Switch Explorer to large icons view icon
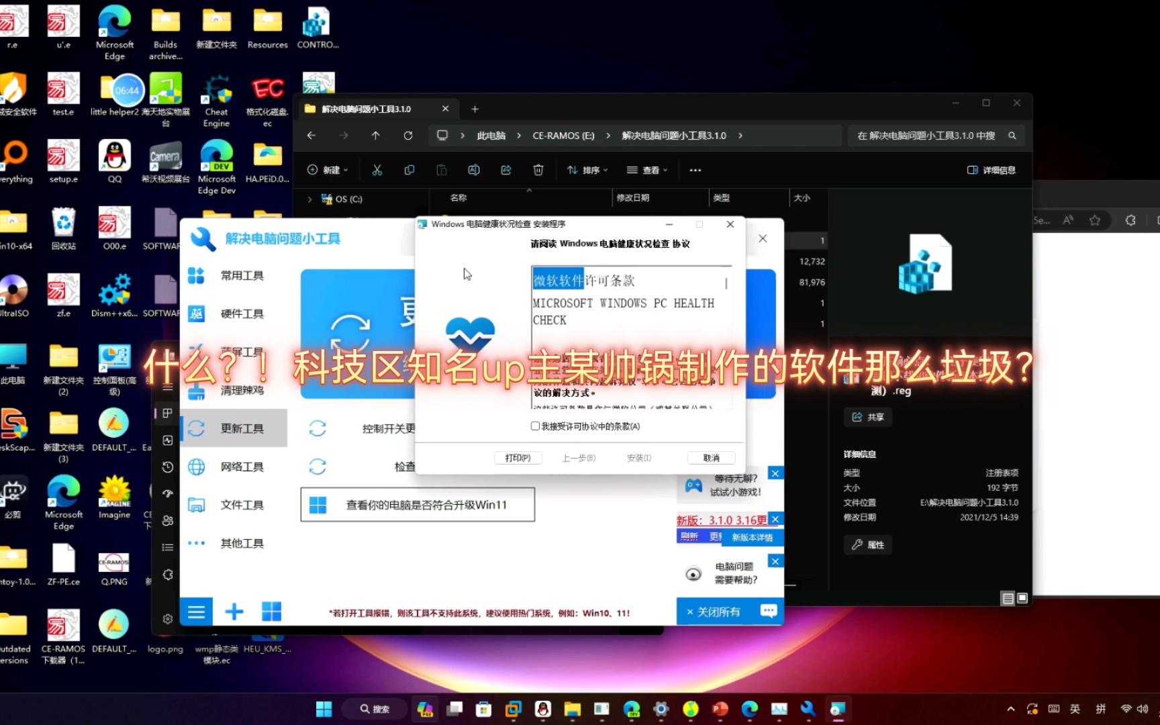This screenshot has height=725, width=1160. tap(1022, 598)
